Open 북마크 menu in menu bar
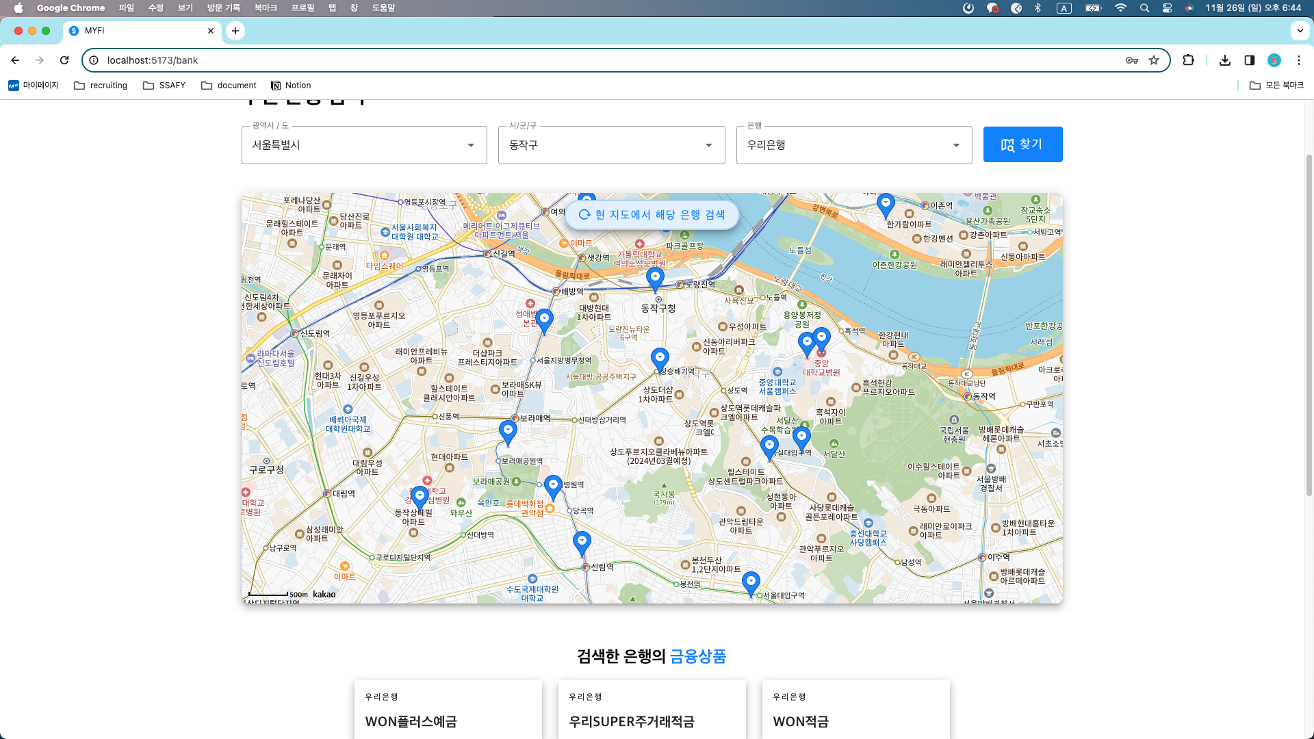 click(x=266, y=8)
